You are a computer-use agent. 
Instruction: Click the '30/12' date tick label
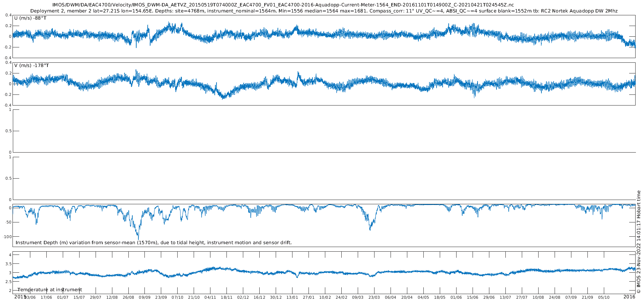(276, 297)
